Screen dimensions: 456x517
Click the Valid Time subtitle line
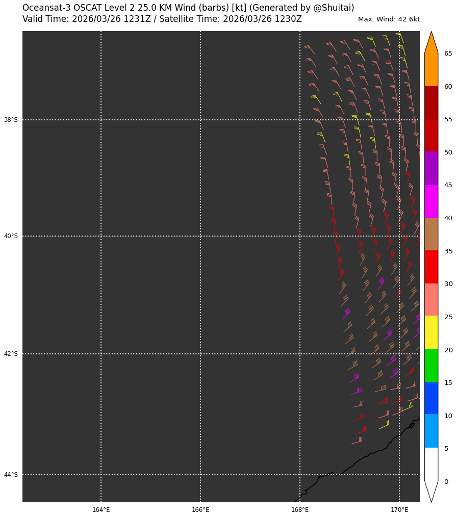coord(162,19)
